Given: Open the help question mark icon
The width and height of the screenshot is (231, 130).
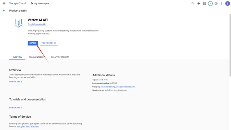Looking at the screenshot, I should point(216,3).
